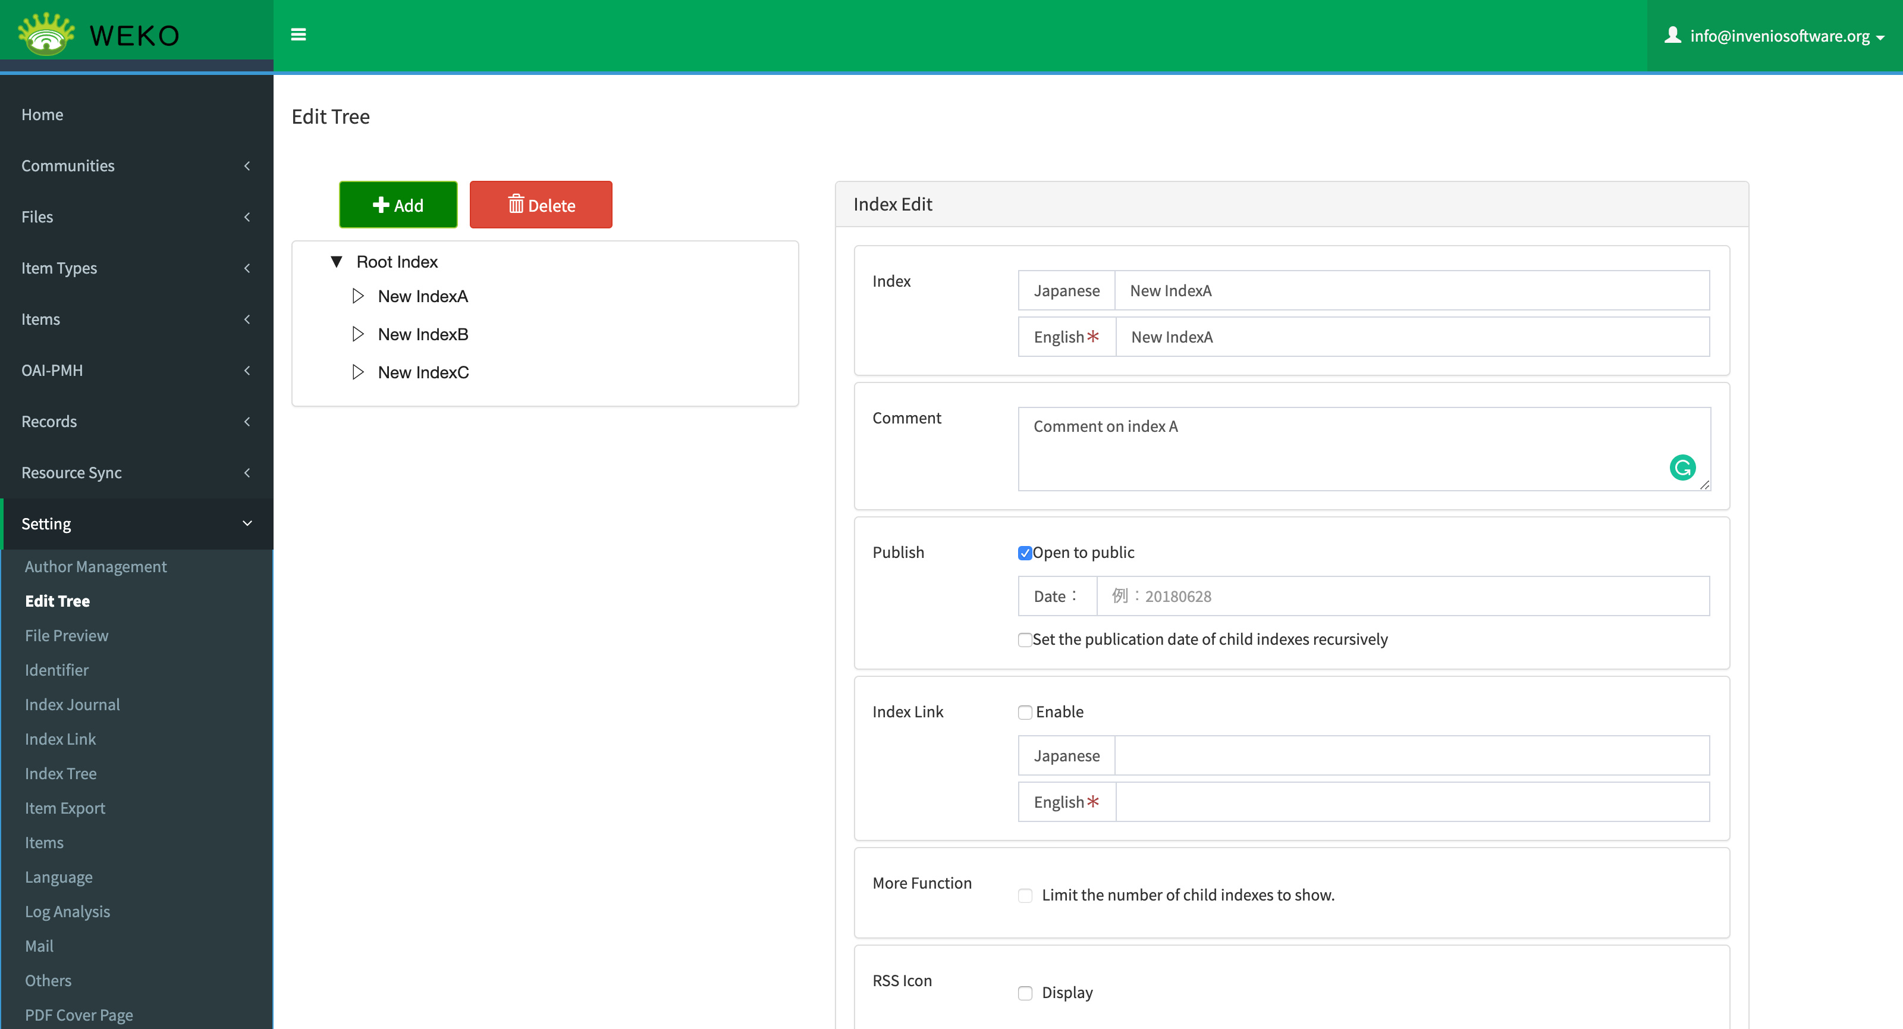Toggle the hamburger sidebar menu icon
The width and height of the screenshot is (1903, 1029).
299,34
